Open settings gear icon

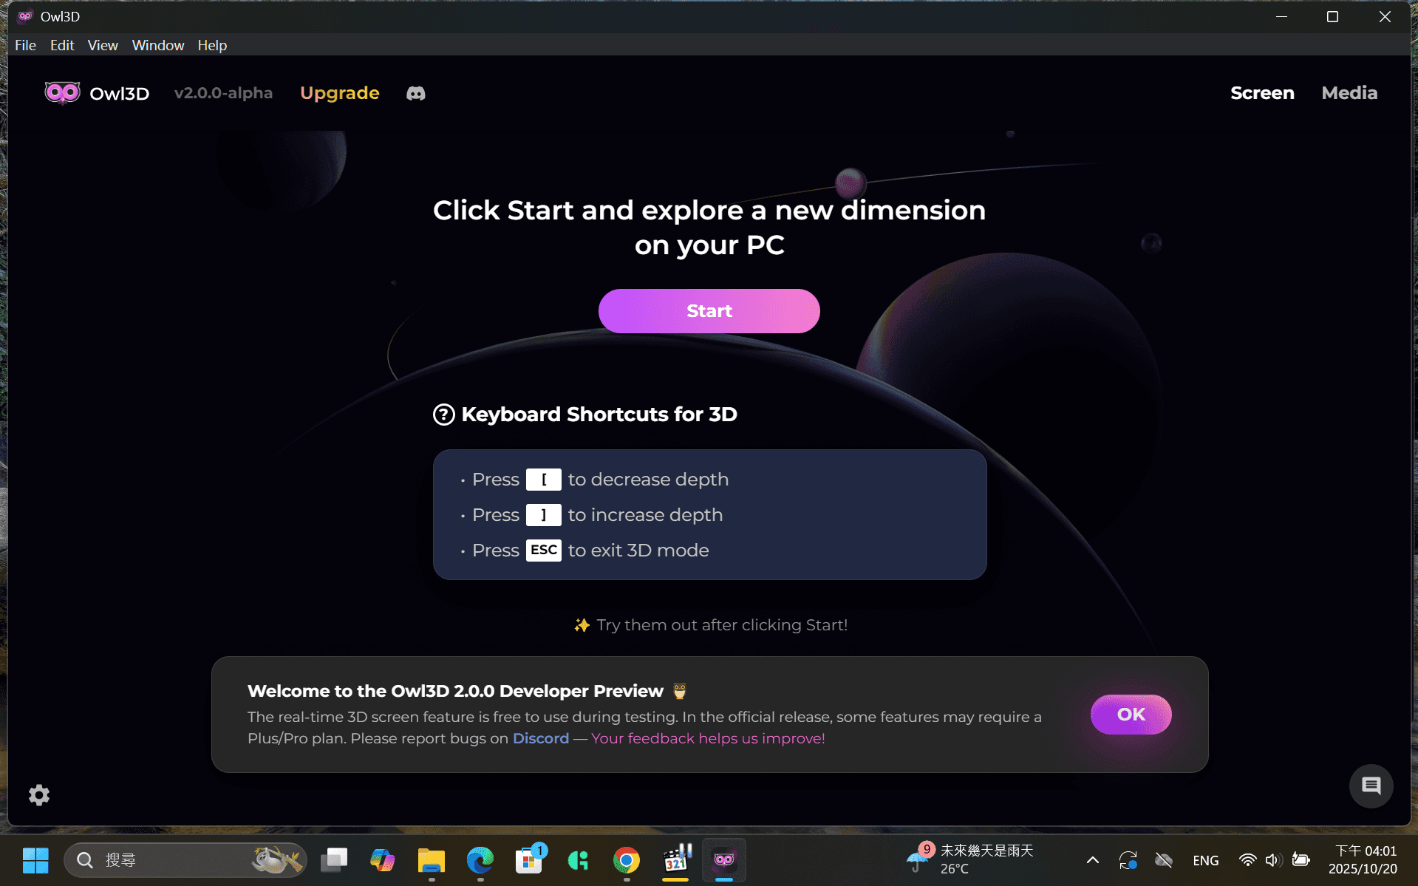[39, 795]
